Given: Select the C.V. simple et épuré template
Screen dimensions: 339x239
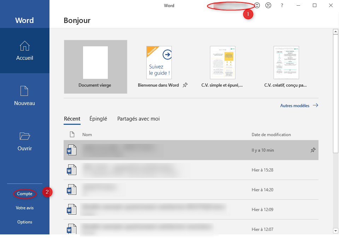Looking at the screenshot, I should [x=222, y=66].
